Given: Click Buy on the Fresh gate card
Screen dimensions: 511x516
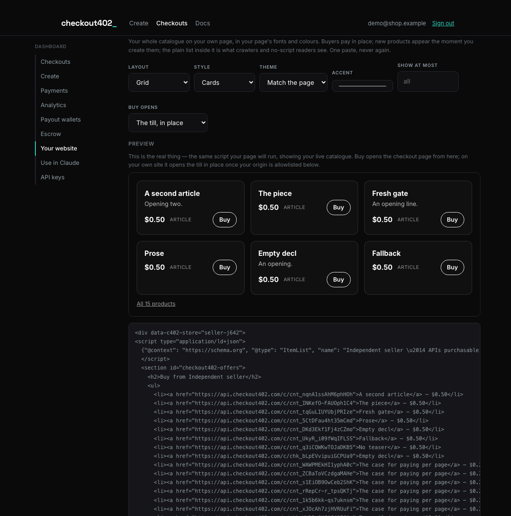Looking at the screenshot, I should [x=452, y=220].
